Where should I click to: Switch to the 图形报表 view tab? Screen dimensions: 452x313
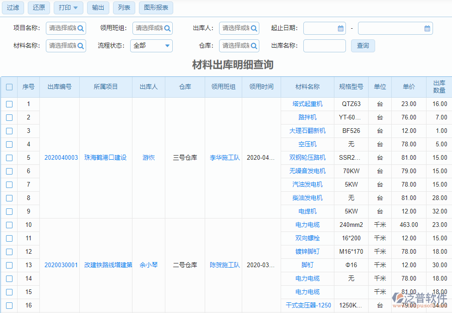tap(156, 8)
